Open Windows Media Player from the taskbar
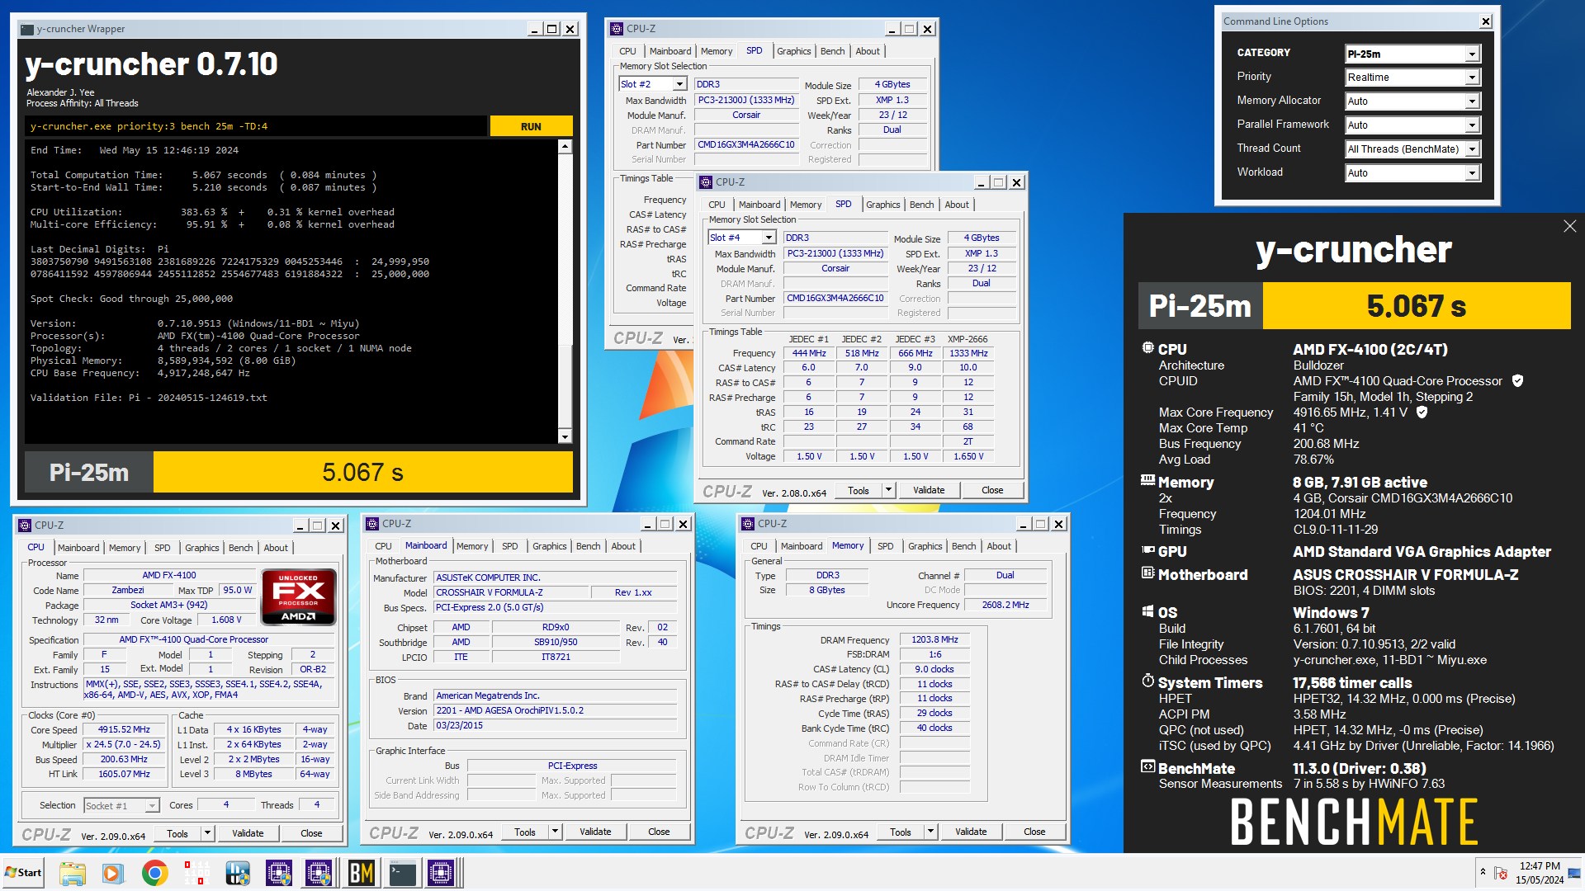The width and height of the screenshot is (1585, 891). click(113, 873)
